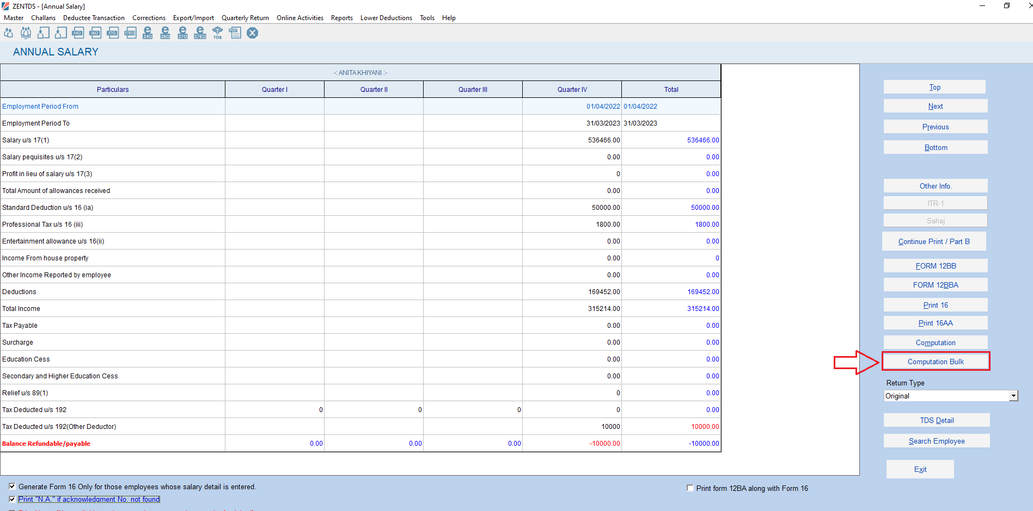This screenshot has height=511, width=1033.
Task: Open the 27Q form document icon
Action: 113,33
